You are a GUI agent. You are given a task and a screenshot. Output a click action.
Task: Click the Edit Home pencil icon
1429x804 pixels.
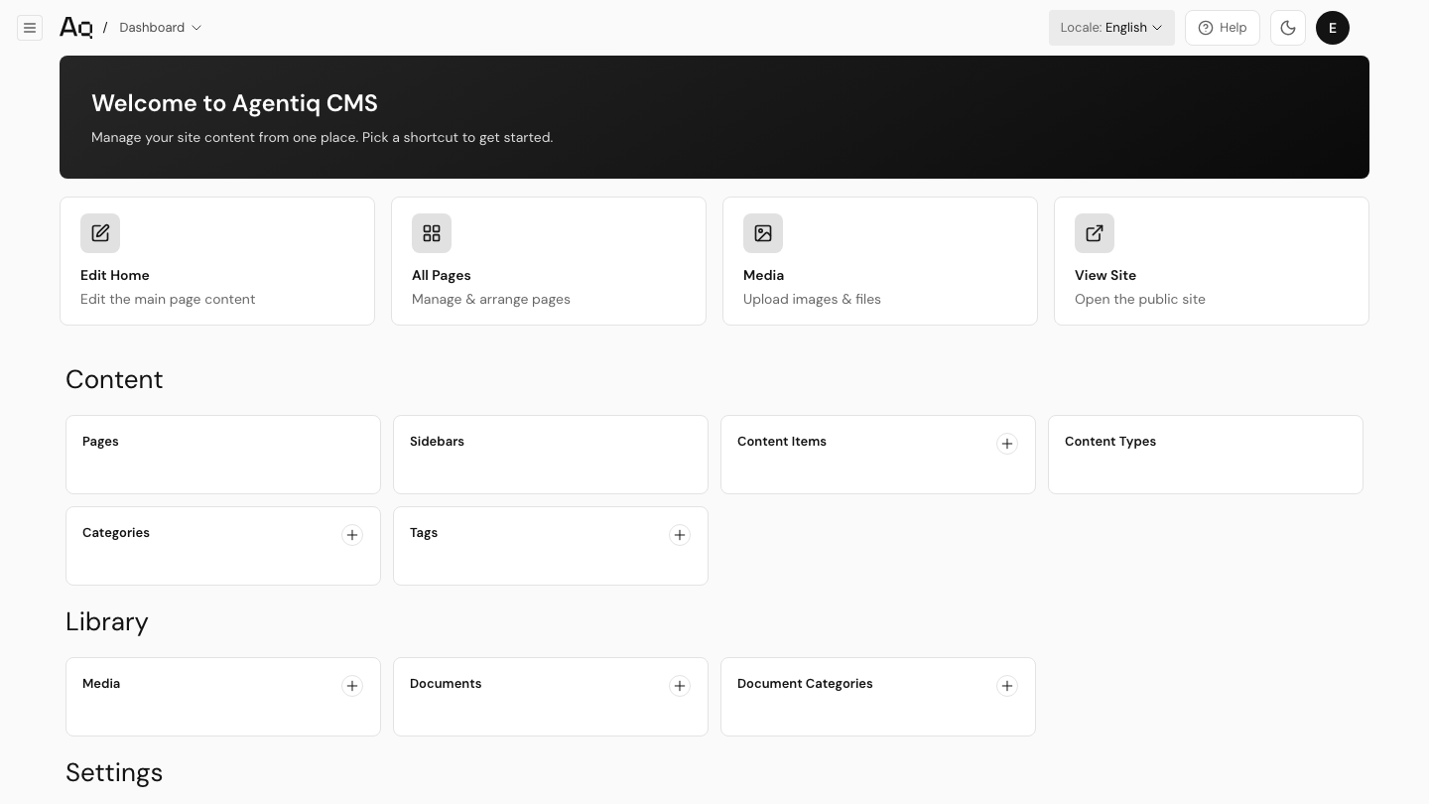click(100, 233)
